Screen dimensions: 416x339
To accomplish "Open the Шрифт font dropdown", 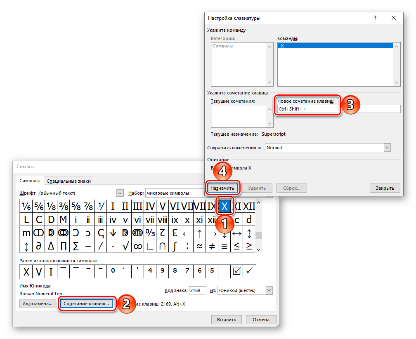I will tap(120, 193).
